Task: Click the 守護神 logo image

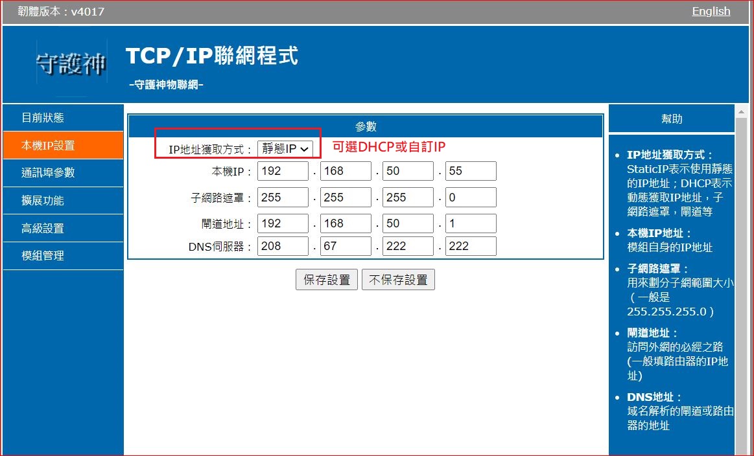Action: [71, 63]
